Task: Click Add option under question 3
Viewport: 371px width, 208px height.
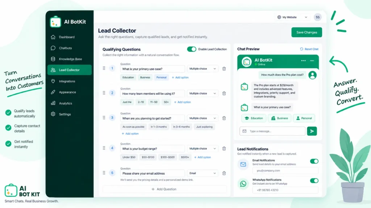Action: (x=130, y=134)
